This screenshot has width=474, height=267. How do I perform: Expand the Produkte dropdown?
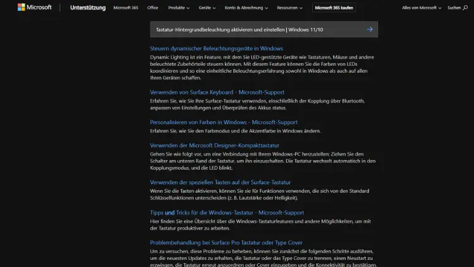[179, 8]
